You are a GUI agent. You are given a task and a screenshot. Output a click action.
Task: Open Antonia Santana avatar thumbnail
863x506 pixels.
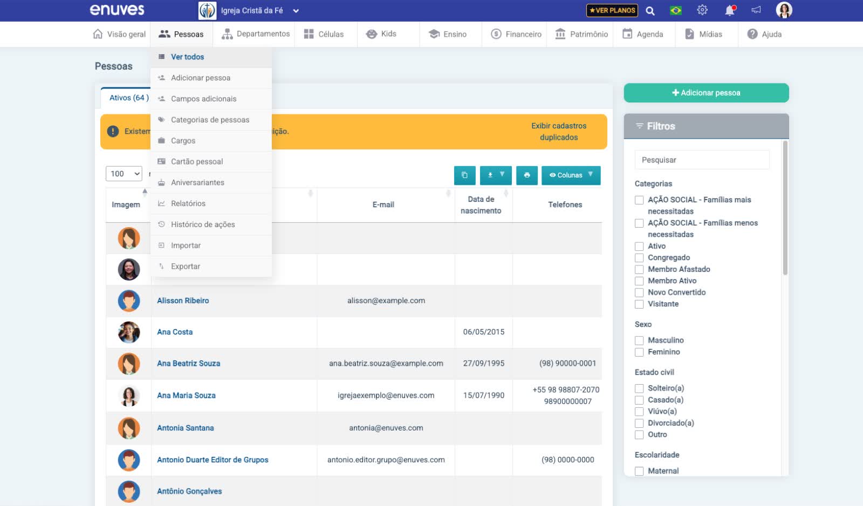(129, 428)
